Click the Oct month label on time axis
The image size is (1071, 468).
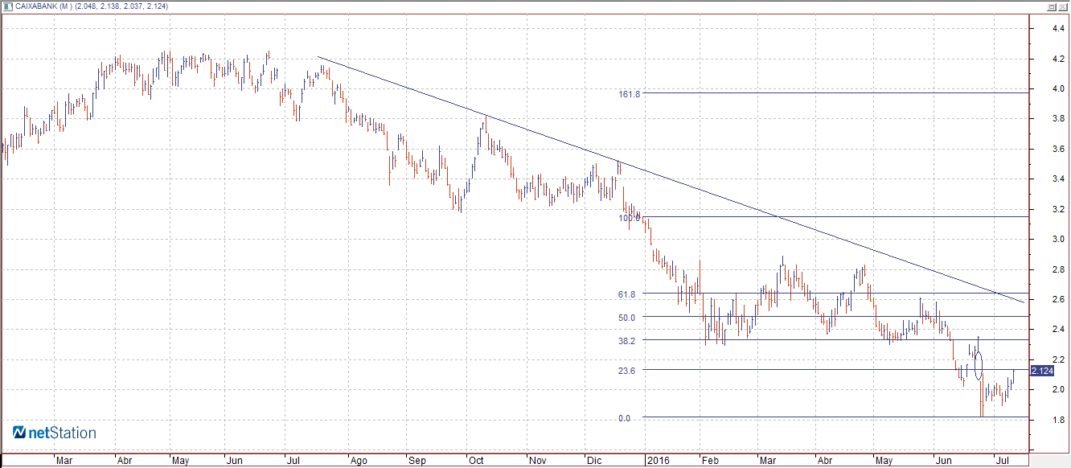tap(476, 462)
